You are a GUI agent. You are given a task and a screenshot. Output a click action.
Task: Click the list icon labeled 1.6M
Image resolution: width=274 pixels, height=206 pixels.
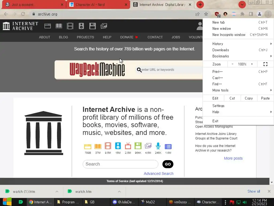coord(168,146)
